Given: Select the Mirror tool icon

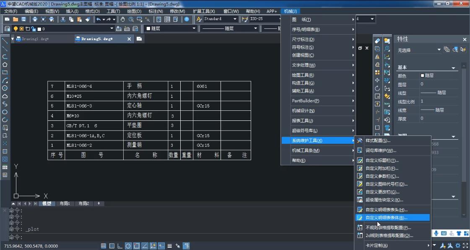Looking at the screenshot, I should pyautogui.click(x=377, y=57).
